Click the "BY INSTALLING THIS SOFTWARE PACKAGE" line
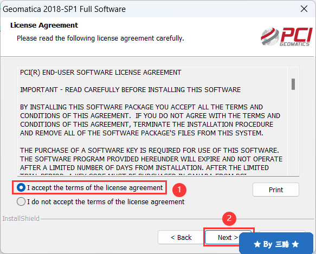 click(141, 107)
